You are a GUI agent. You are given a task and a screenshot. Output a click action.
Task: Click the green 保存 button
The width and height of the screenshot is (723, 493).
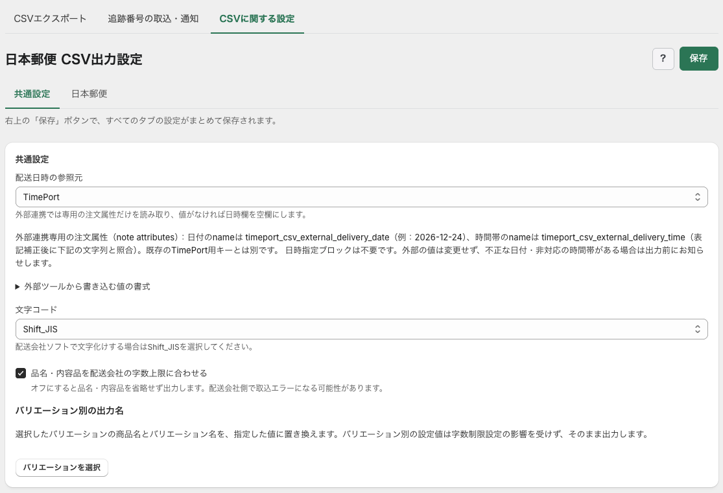click(698, 58)
